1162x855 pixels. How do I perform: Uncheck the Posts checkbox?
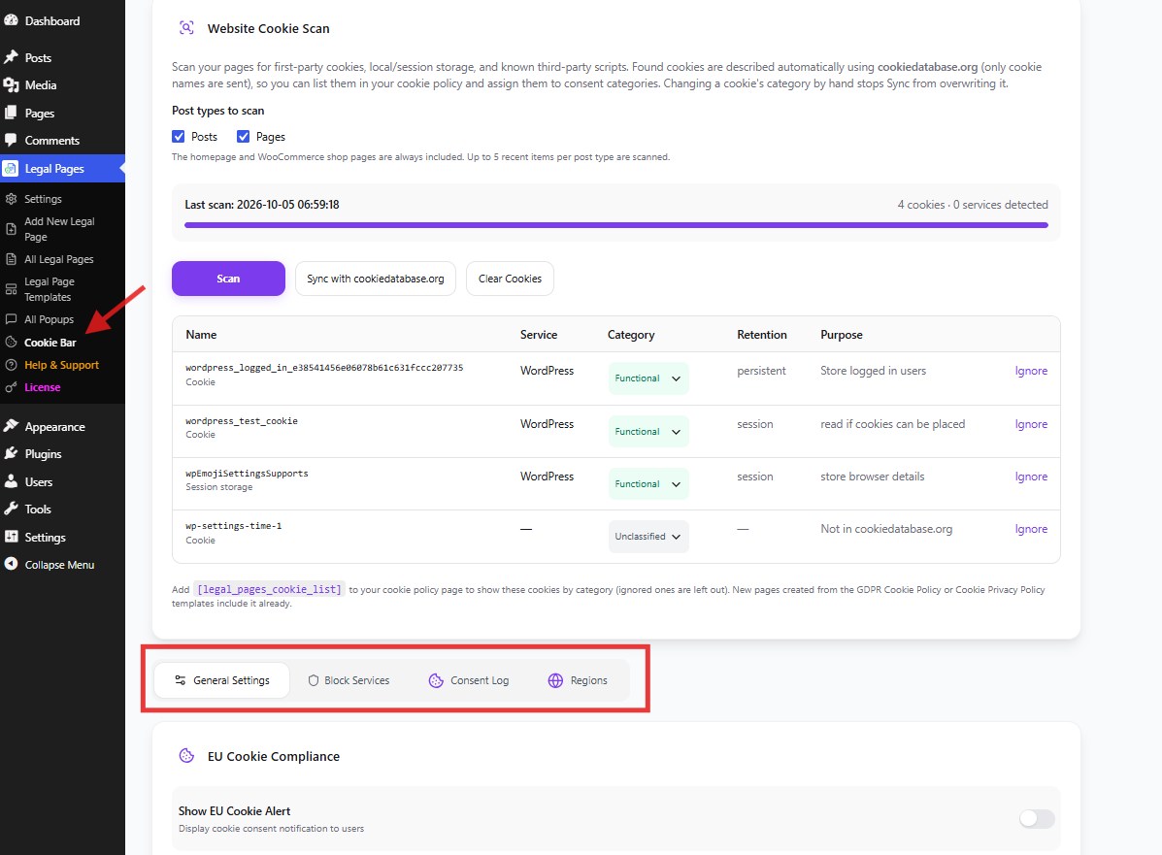tap(178, 136)
